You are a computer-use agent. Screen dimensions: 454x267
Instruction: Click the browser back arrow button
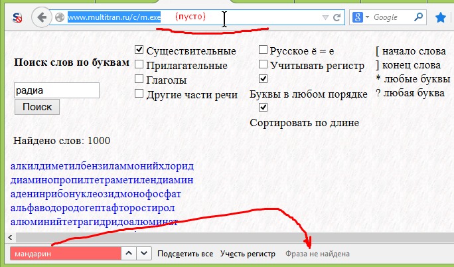42,17
